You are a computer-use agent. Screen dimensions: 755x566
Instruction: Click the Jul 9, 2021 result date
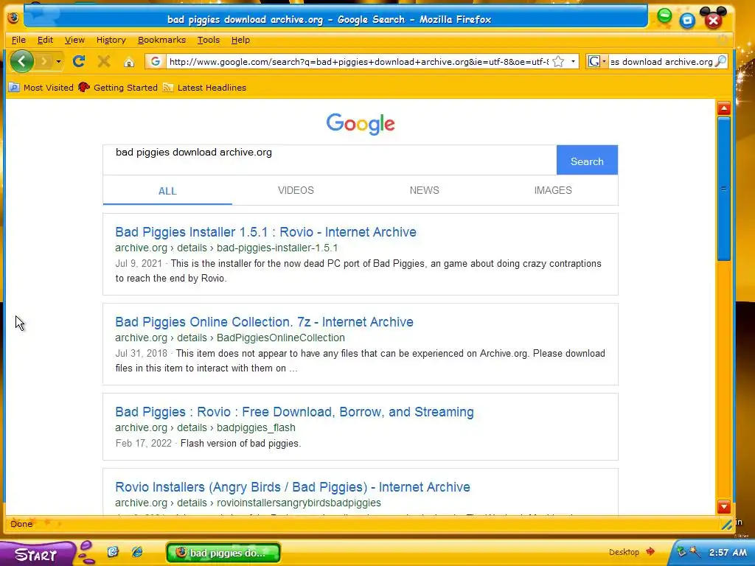click(139, 264)
